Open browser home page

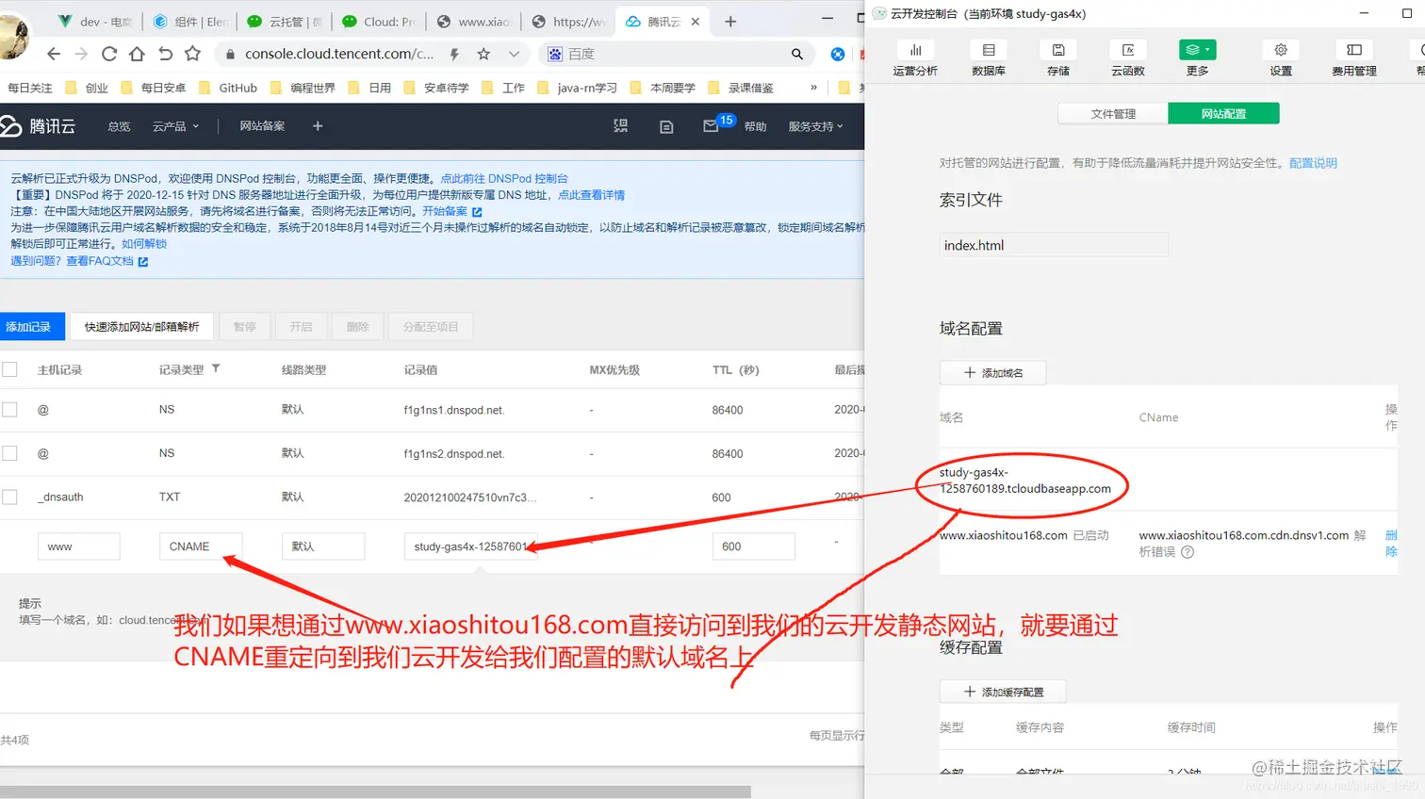click(x=137, y=54)
